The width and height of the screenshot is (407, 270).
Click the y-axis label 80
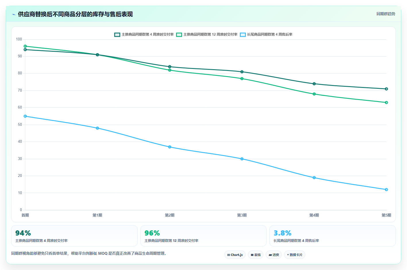click(x=20, y=73)
